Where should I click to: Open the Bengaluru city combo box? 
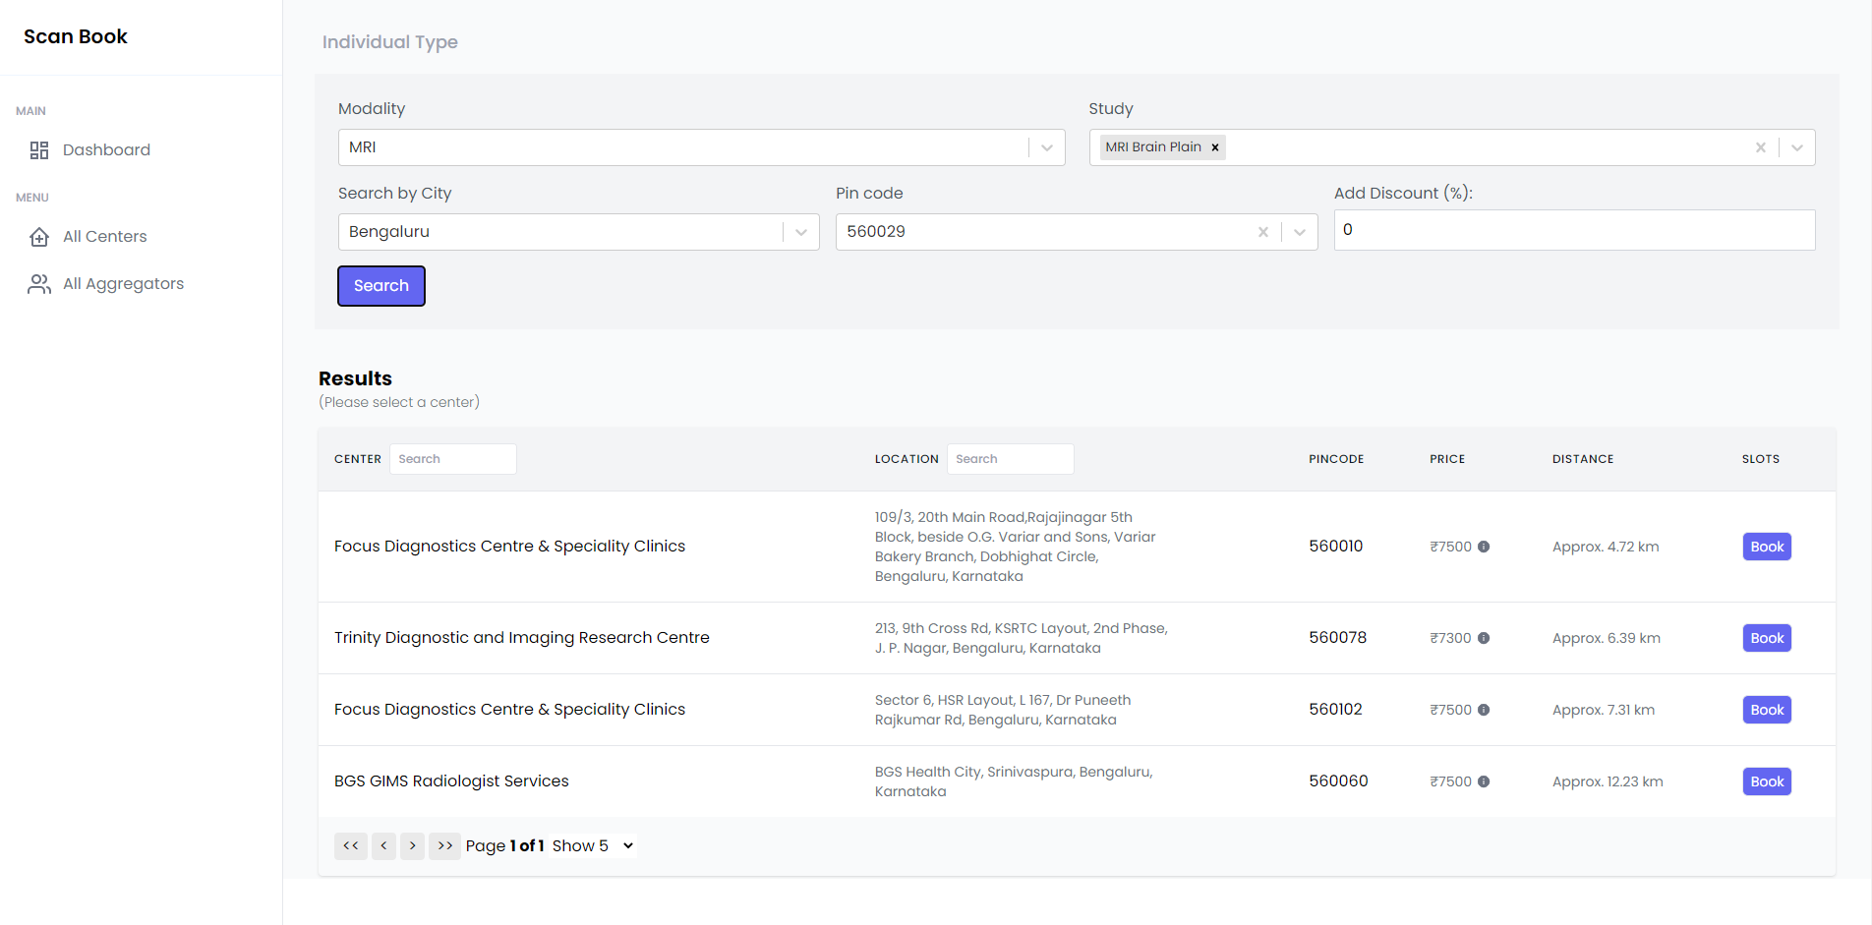click(x=579, y=232)
